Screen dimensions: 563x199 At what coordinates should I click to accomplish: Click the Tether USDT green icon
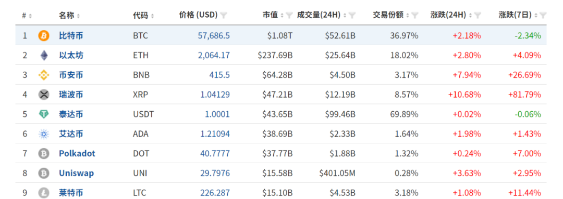(x=43, y=114)
